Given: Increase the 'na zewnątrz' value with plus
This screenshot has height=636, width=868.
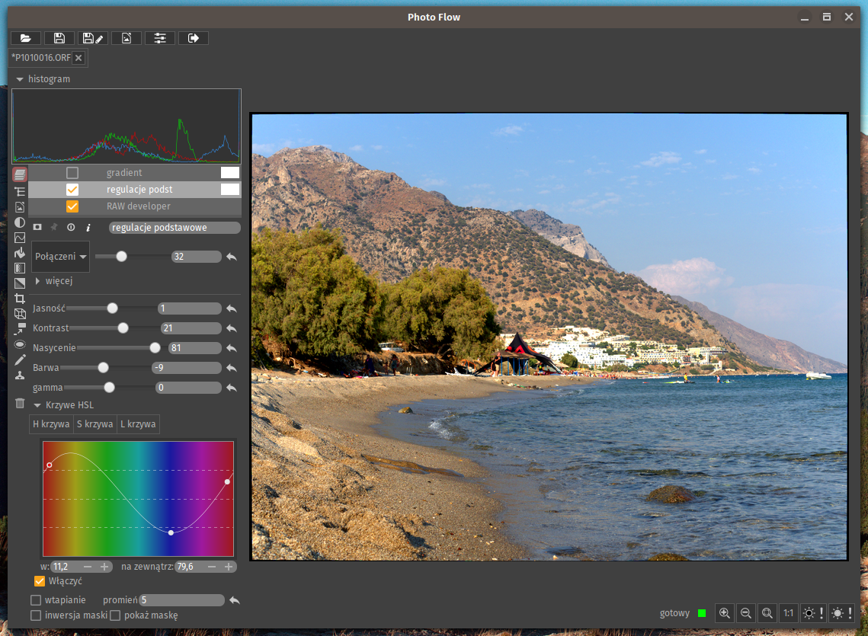Looking at the screenshot, I should 228,567.
